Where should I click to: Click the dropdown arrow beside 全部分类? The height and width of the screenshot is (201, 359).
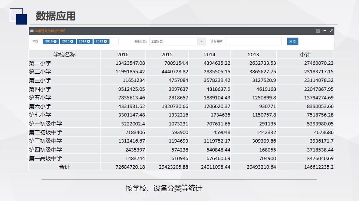202,41
